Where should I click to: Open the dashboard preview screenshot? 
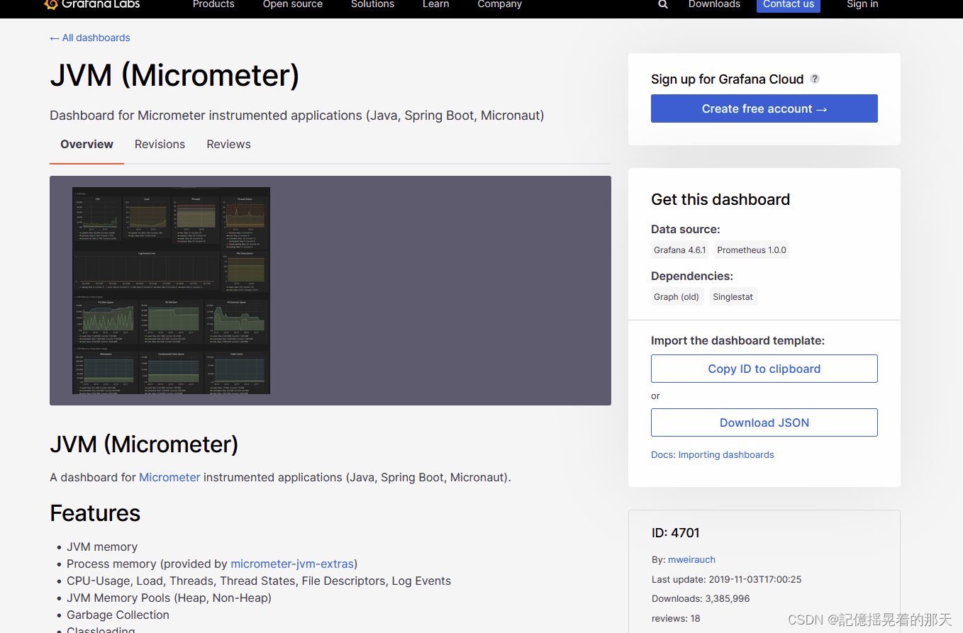171,291
